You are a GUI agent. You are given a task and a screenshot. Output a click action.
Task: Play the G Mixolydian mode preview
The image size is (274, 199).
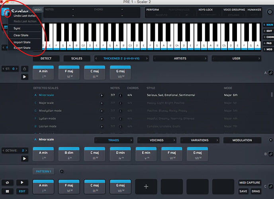pos(102,111)
